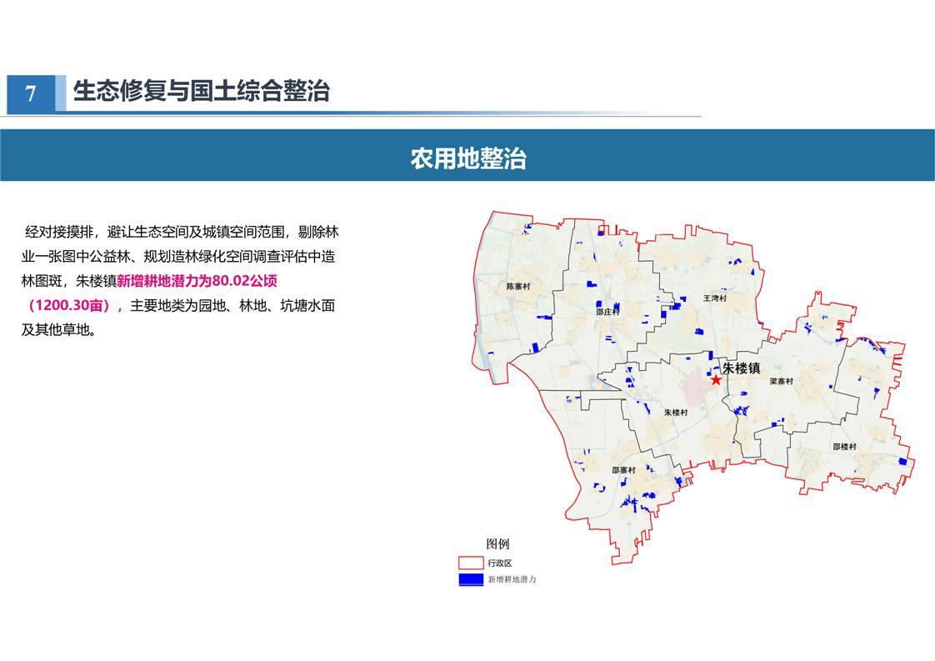This screenshot has height=661, width=935.
Task: Click the 行政区 legend text
Action: click(500, 563)
